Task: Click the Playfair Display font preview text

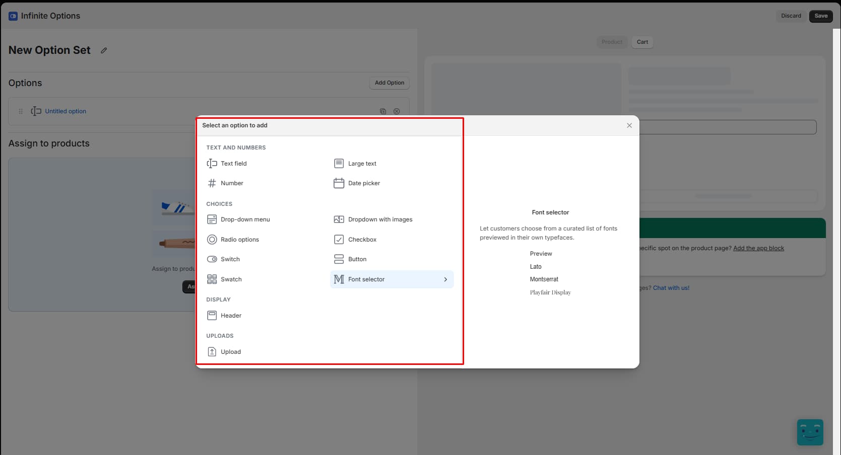Action: coord(550,292)
